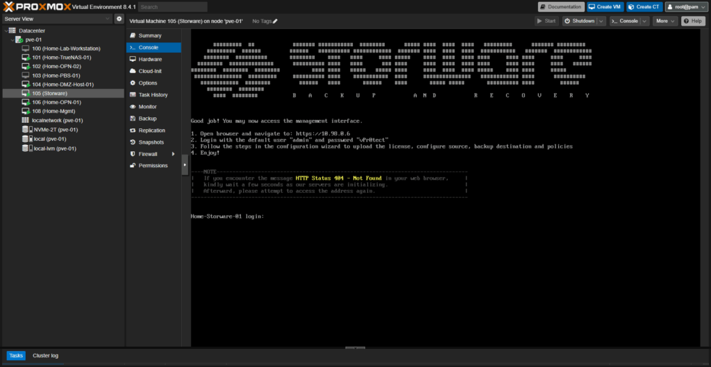Select the NVMe-2T storage icon in the tree

tap(26, 129)
